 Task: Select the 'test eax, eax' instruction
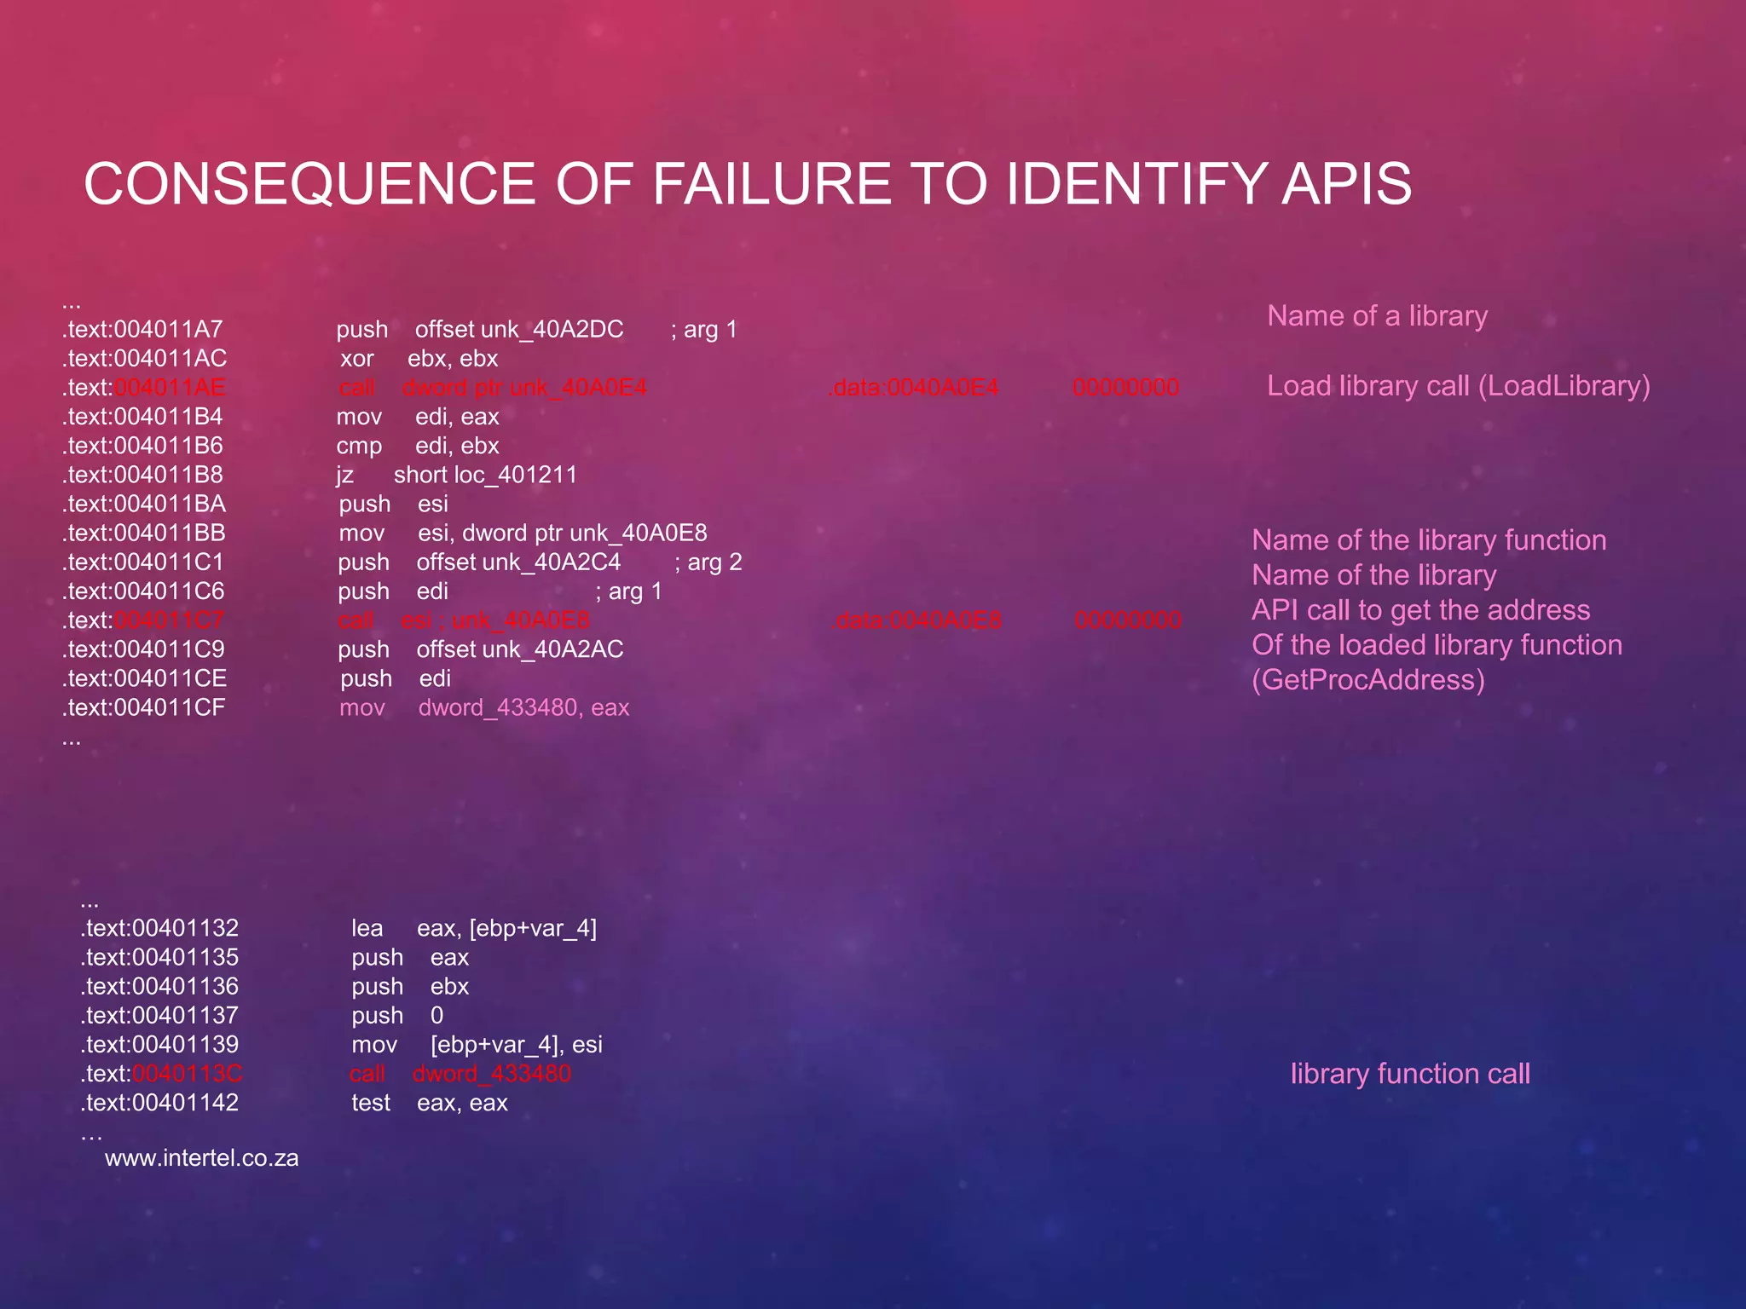[430, 1103]
